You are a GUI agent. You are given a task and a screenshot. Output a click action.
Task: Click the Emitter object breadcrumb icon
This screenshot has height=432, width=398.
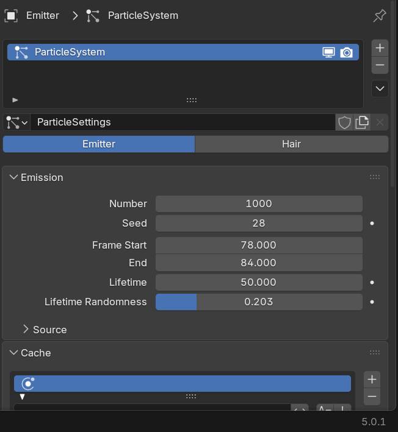[x=11, y=15]
